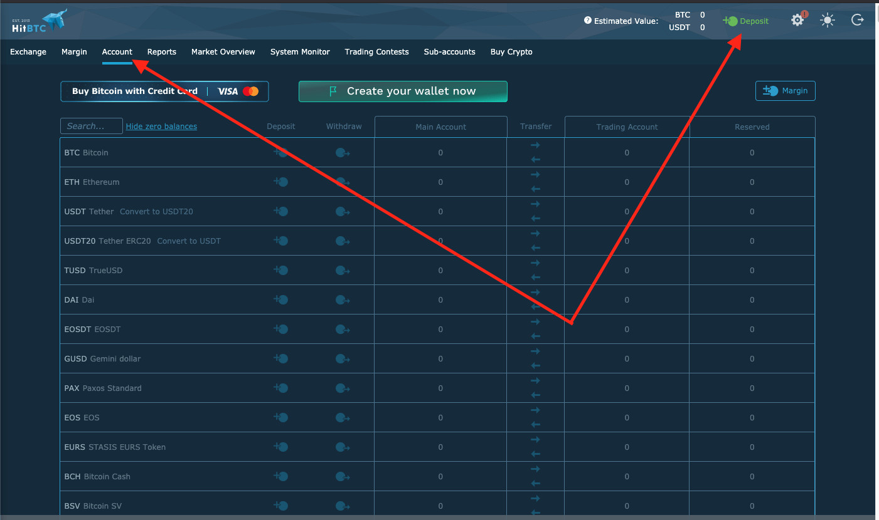
Task: Select the Account tab
Action: pyautogui.click(x=117, y=52)
